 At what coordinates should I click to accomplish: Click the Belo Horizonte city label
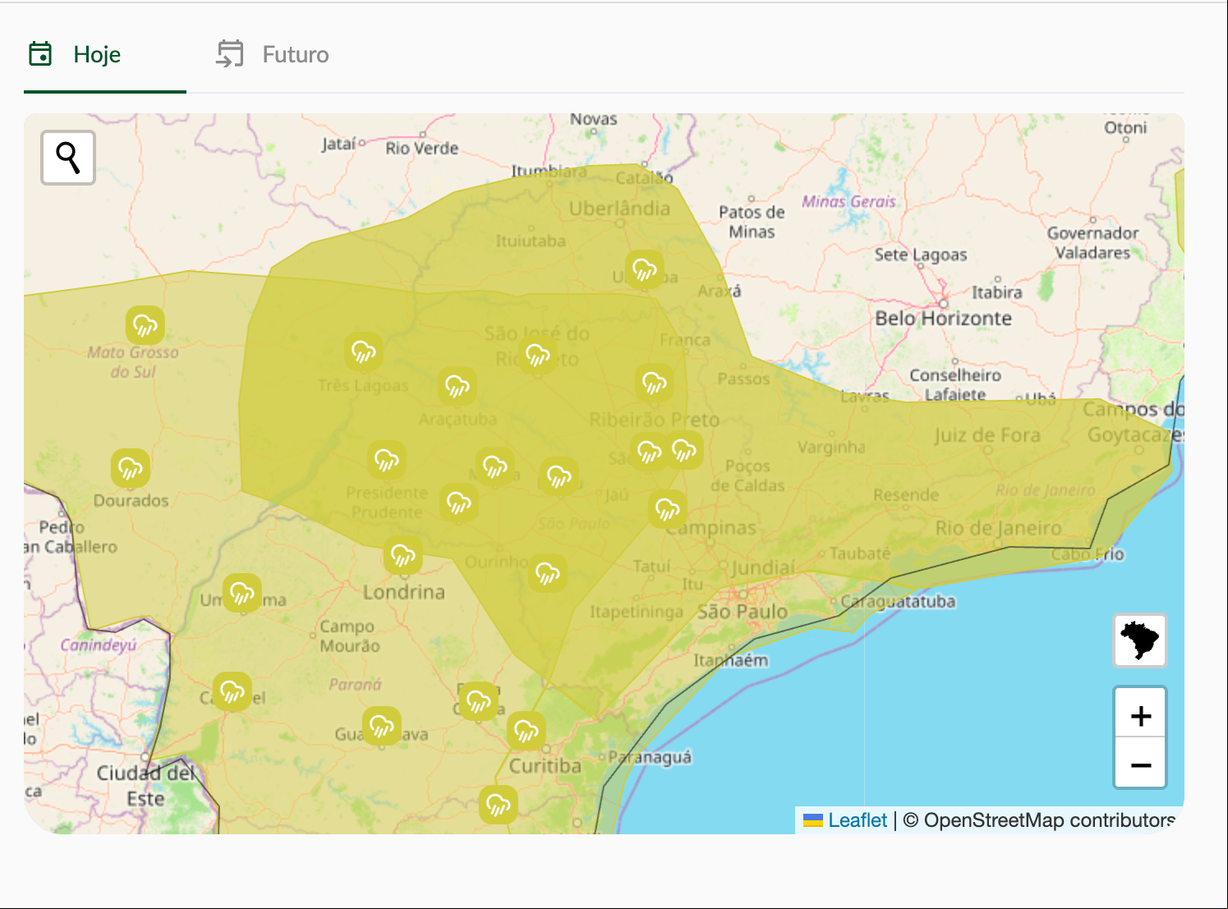[943, 319]
